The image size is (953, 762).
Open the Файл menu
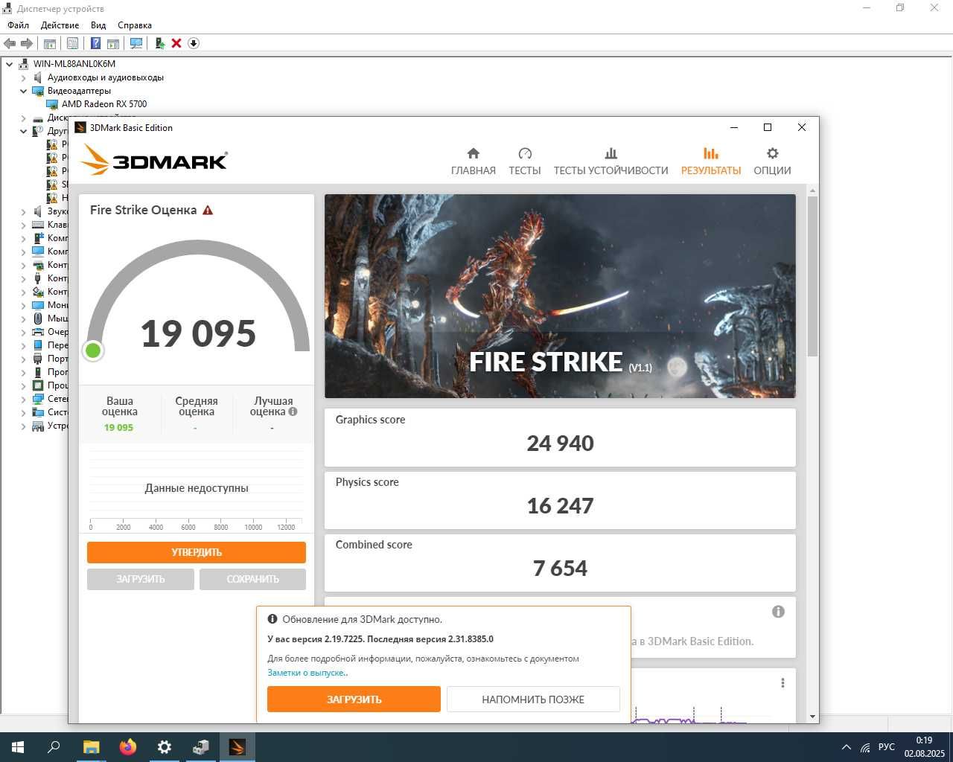pyautogui.click(x=18, y=25)
